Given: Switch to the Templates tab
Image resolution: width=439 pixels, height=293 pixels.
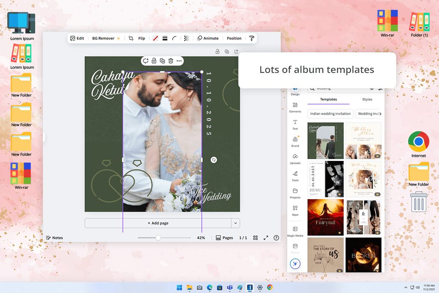Looking at the screenshot, I should click(328, 100).
